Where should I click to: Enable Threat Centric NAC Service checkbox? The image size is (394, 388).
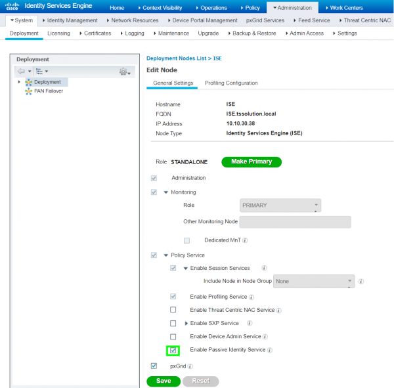tap(173, 310)
